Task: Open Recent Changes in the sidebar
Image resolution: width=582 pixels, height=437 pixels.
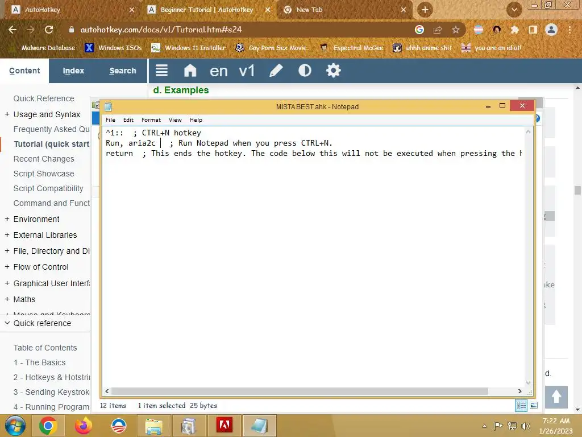Action: (x=44, y=159)
